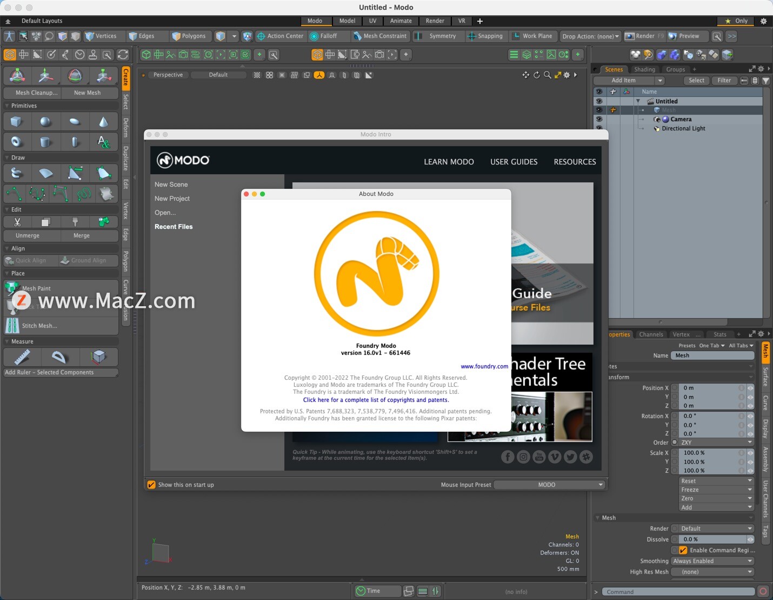773x600 pixels.
Task: Open the Render Default dropdown
Action: point(716,529)
